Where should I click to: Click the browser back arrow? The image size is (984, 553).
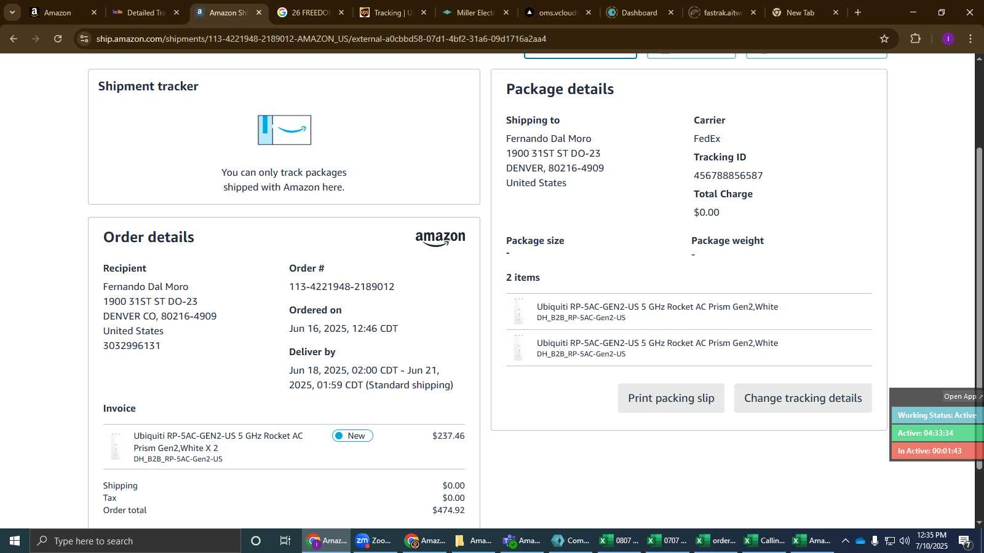coord(14,39)
